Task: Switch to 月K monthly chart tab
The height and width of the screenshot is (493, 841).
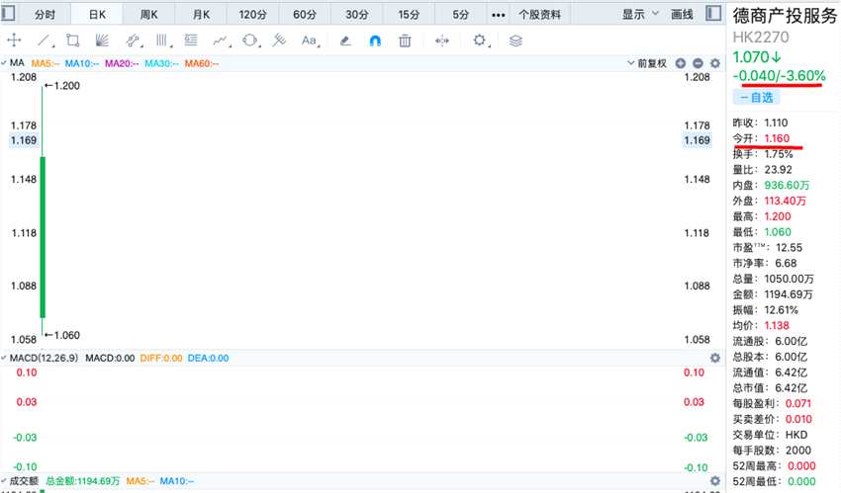Action: pos(201,15)
